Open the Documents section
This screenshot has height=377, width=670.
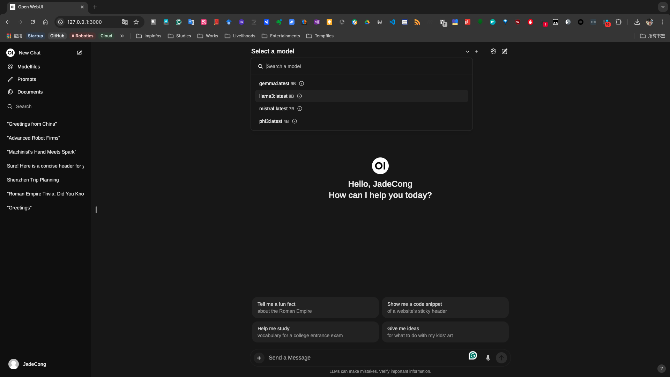tap(30, 91)
